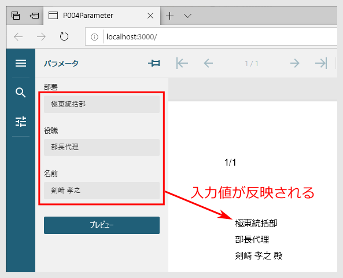Select the P004Parameter tab

[88, 16]
